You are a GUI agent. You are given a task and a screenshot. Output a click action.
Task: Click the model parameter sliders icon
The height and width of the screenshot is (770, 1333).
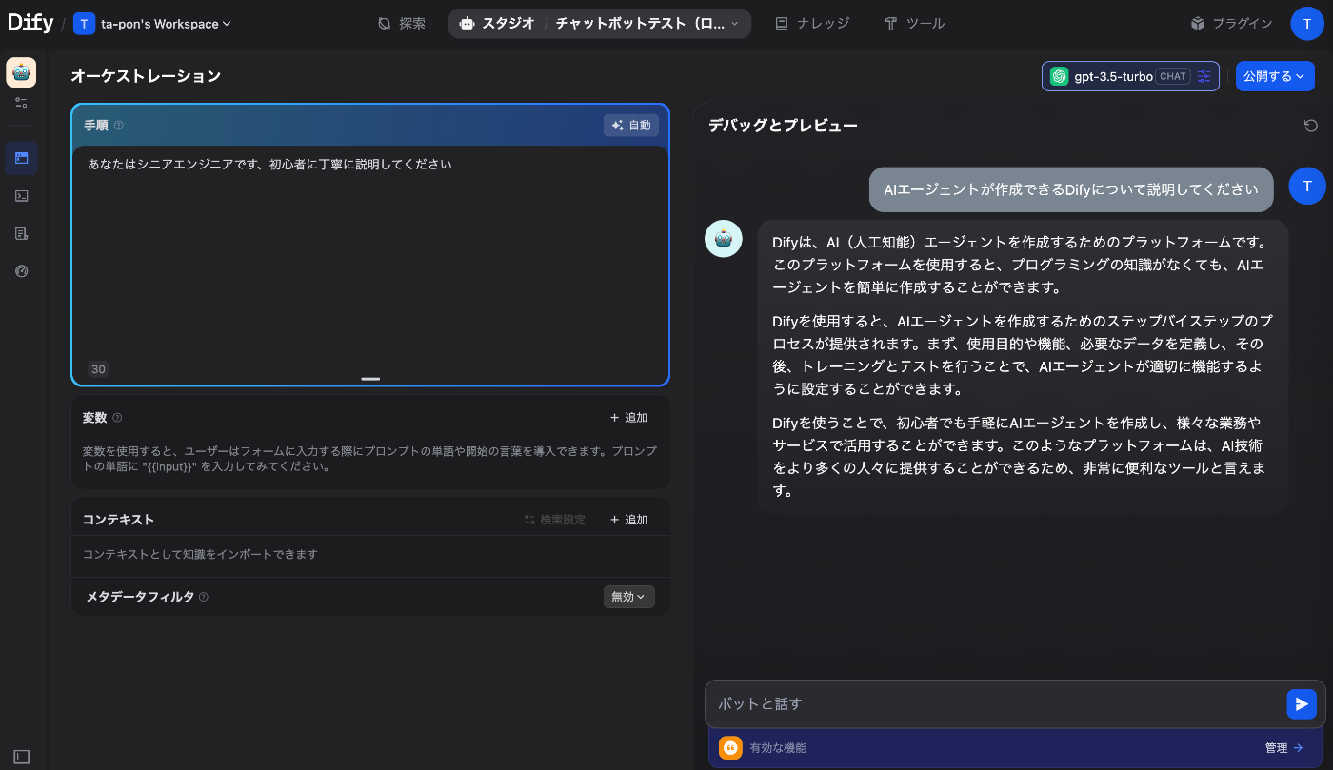click(x=1204, y=76)
